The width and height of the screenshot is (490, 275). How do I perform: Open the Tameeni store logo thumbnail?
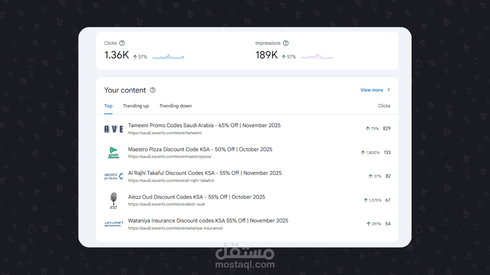pyautogui.click(x=114, y=129)
